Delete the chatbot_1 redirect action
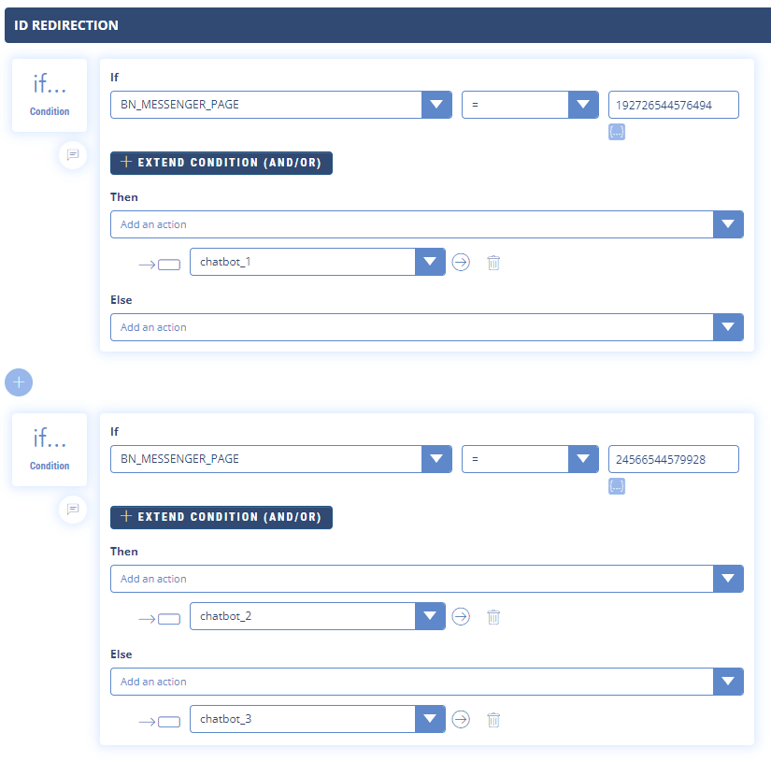The image size is (771, 762). (x=493, y=263)
